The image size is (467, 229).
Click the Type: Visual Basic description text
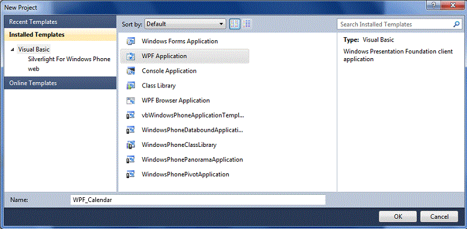click(369, 40)
